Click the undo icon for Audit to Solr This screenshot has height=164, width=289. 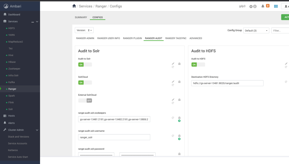(x=173, y=67)
